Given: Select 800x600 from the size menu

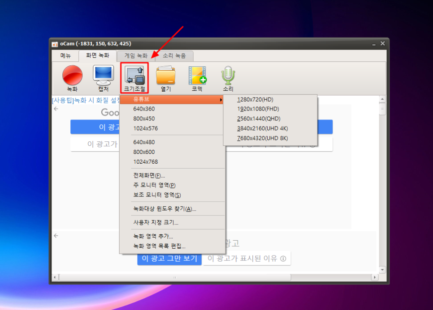Looking at the screenshot, I should click(172, 152).
